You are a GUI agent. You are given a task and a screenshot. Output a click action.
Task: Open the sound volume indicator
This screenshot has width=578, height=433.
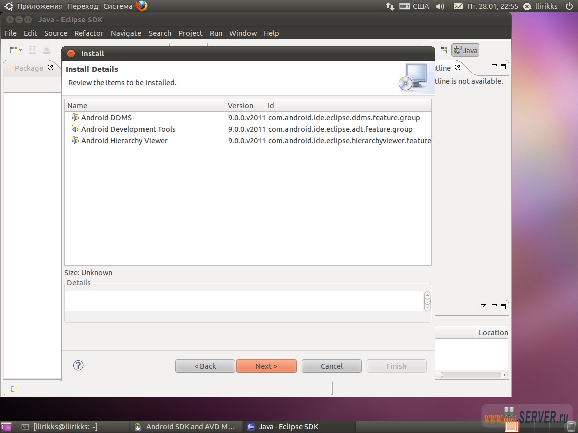440,6
